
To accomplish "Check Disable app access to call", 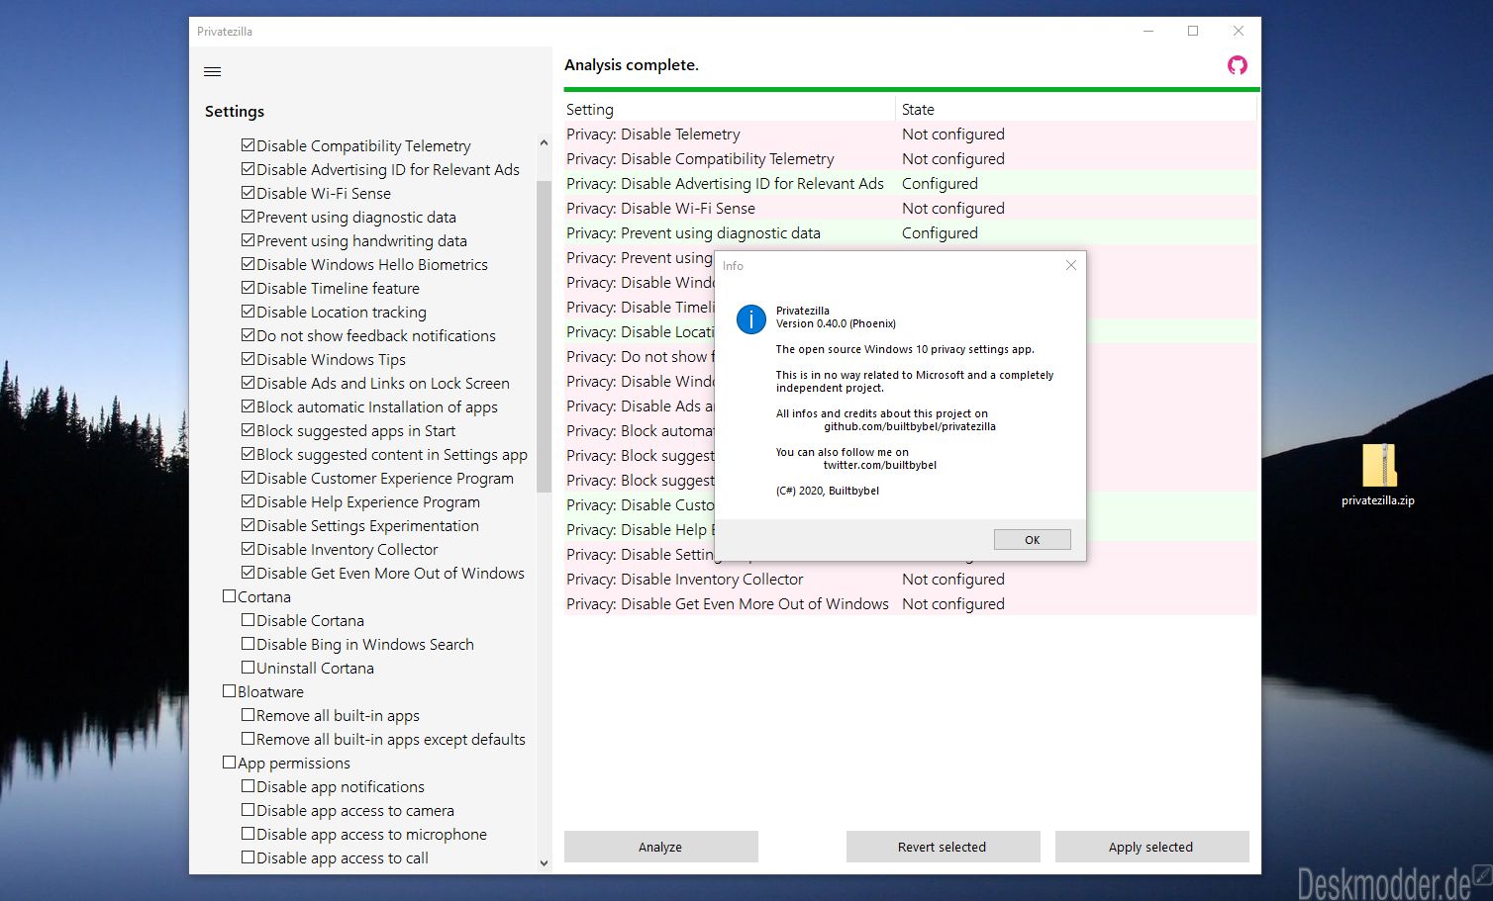I will 249,857.
